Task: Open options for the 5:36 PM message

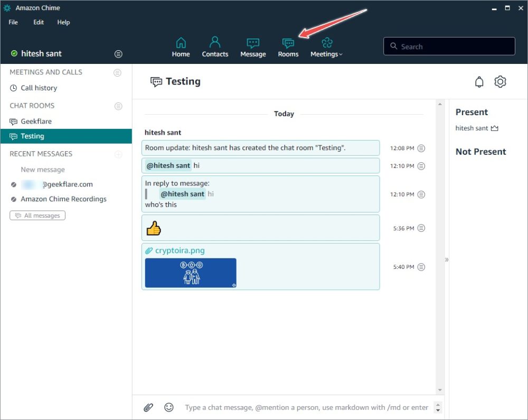Action: pyautogui.click(x=421, y=228)
